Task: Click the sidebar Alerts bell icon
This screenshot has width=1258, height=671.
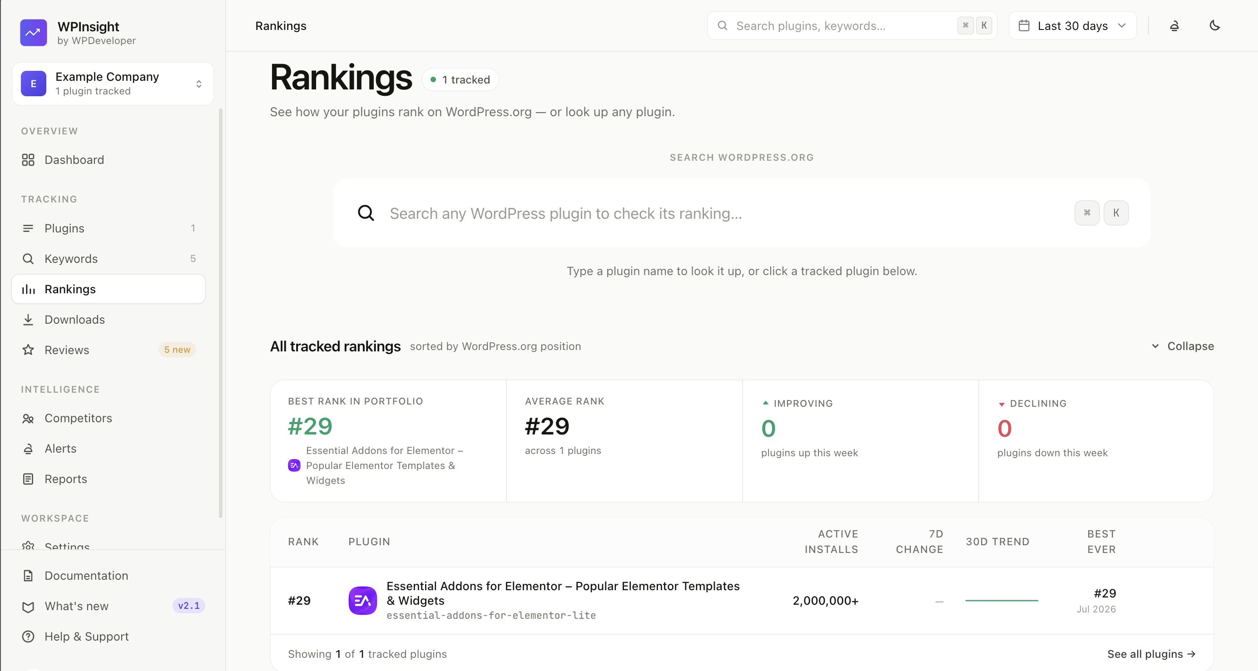Action: point(28,448)
